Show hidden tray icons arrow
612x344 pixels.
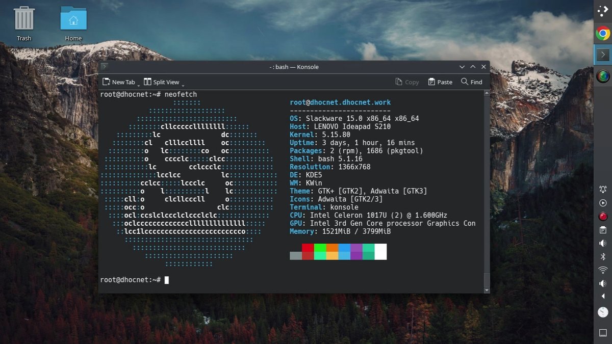(603, 296)
